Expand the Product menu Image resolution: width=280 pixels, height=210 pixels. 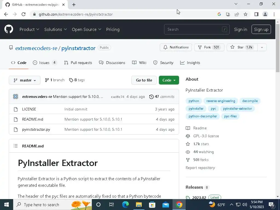(29, 29)
